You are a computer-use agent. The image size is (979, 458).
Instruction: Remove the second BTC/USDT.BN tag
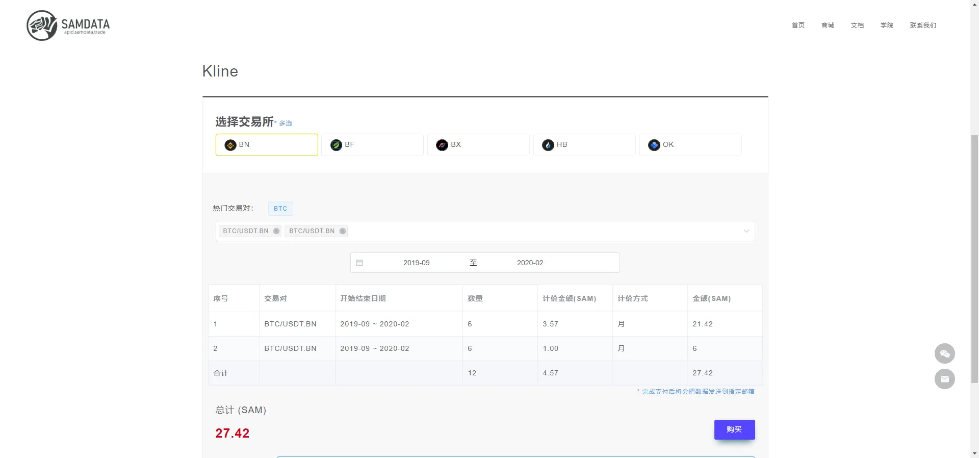click(x=343, y=231)
